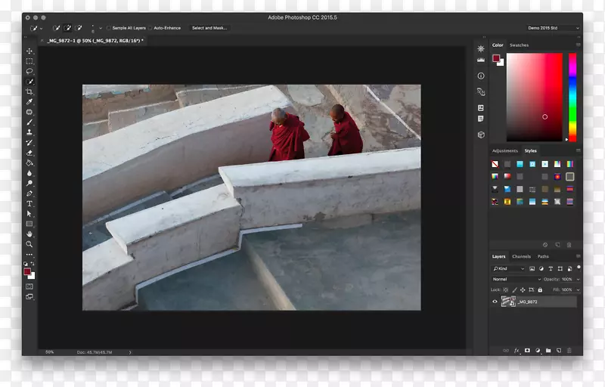Viewport: 605px width, 387px height.
Task: Activate the Eyedropper tool
Action: click(29, 102)
